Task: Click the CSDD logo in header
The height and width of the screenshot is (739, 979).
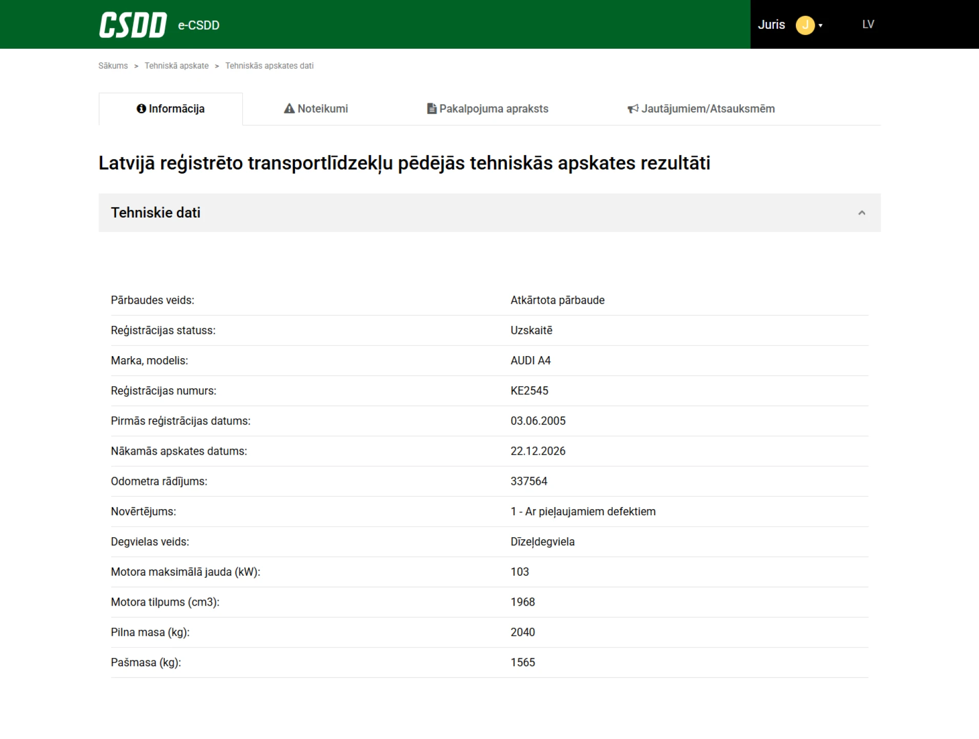Action: [133, 25]
